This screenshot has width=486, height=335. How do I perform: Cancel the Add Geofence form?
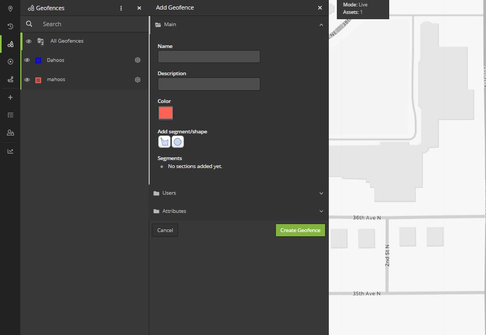click(164, 230)
